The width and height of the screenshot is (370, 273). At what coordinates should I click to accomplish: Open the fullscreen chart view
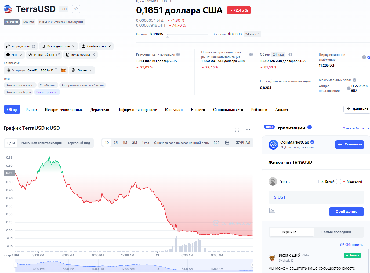pos(237,130)
